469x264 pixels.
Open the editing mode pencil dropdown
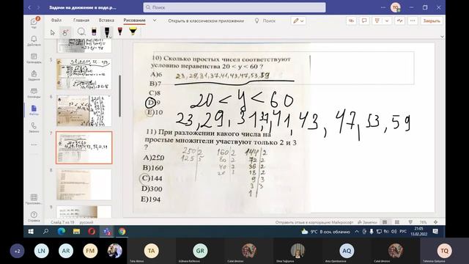(298, 21)
